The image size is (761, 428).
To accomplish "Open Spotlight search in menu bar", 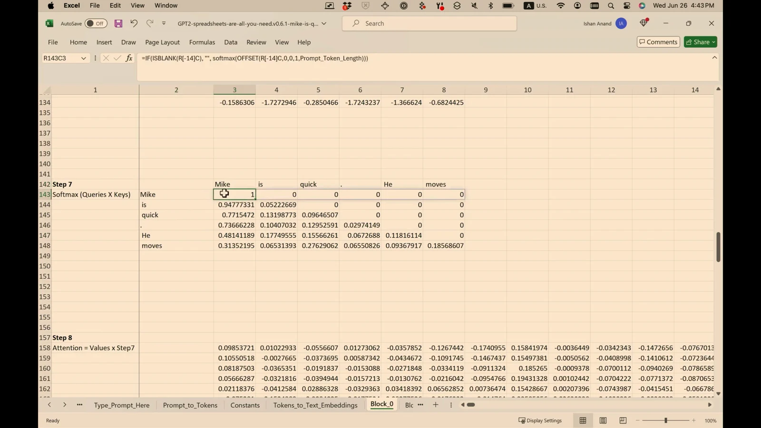I will 611,6.
